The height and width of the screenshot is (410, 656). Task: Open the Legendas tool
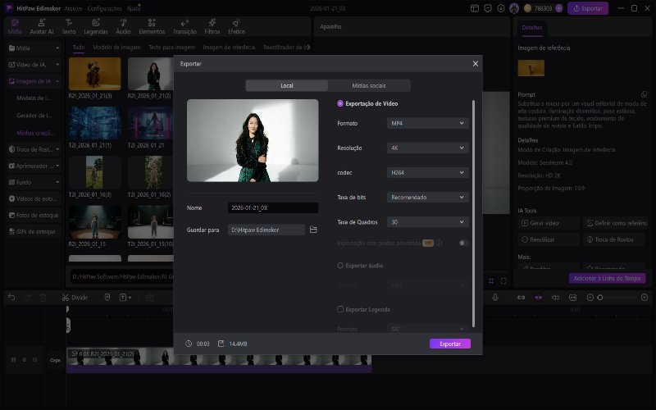pos(96,27)
